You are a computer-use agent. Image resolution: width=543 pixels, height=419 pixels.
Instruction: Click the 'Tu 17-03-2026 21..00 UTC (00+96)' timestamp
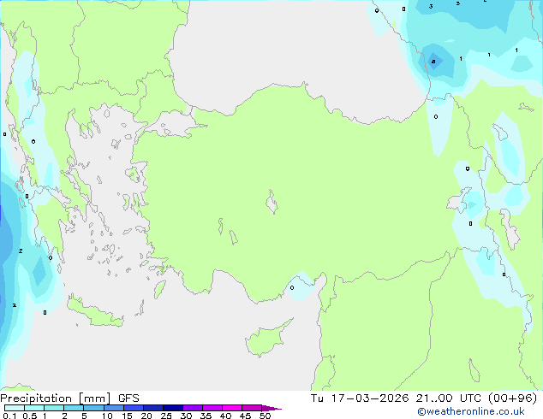click(424, 398)
